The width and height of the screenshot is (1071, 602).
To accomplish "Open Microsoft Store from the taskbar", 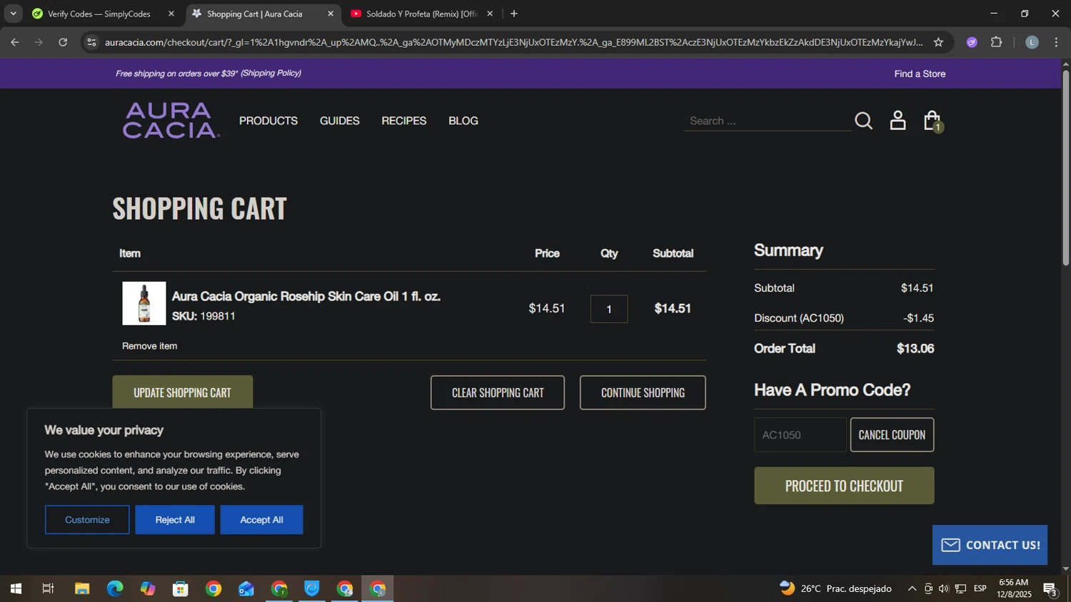I will [x=181, y=588].
